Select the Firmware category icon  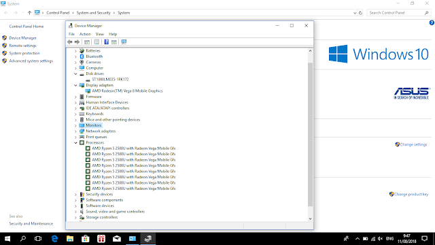(82, 97)
